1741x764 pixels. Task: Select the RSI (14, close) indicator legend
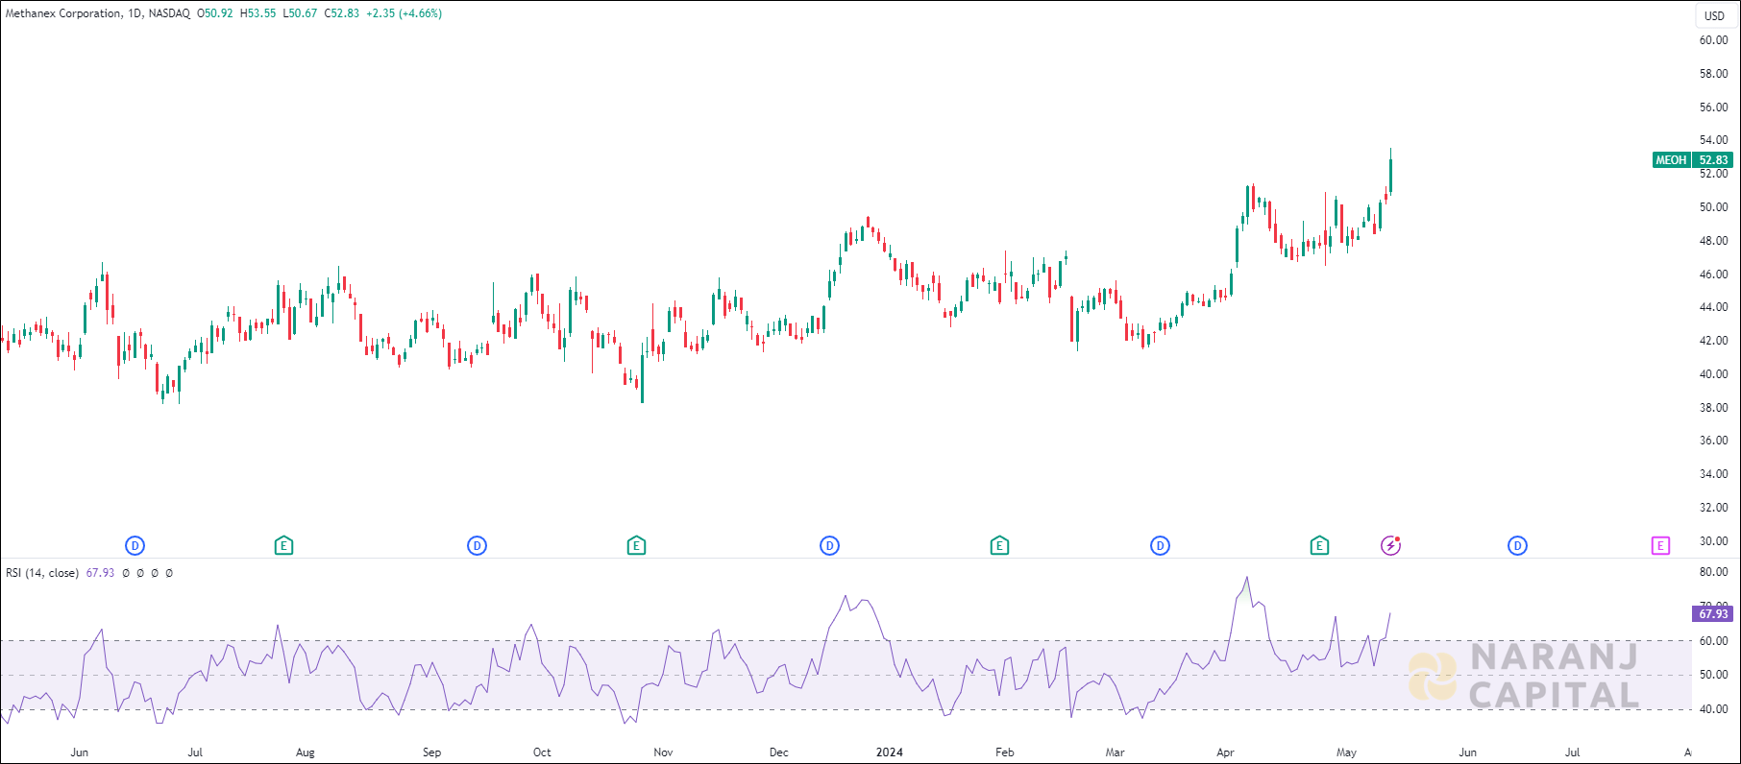point(42,573)
